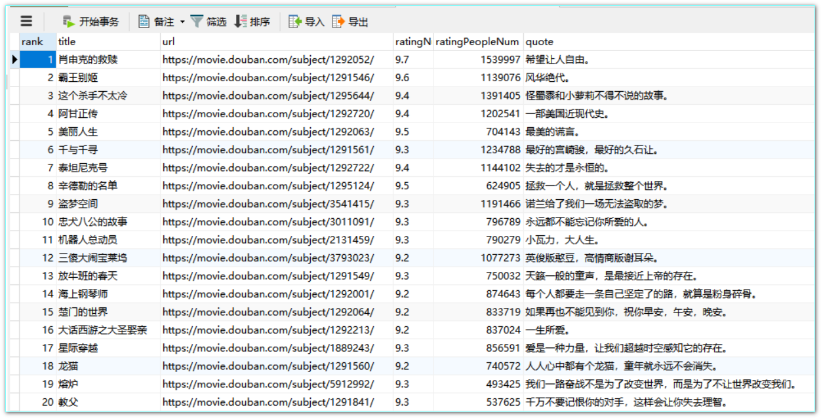
Task: Select the ratingPeopleNum cell 1539997
Action: tap(478, 60)
